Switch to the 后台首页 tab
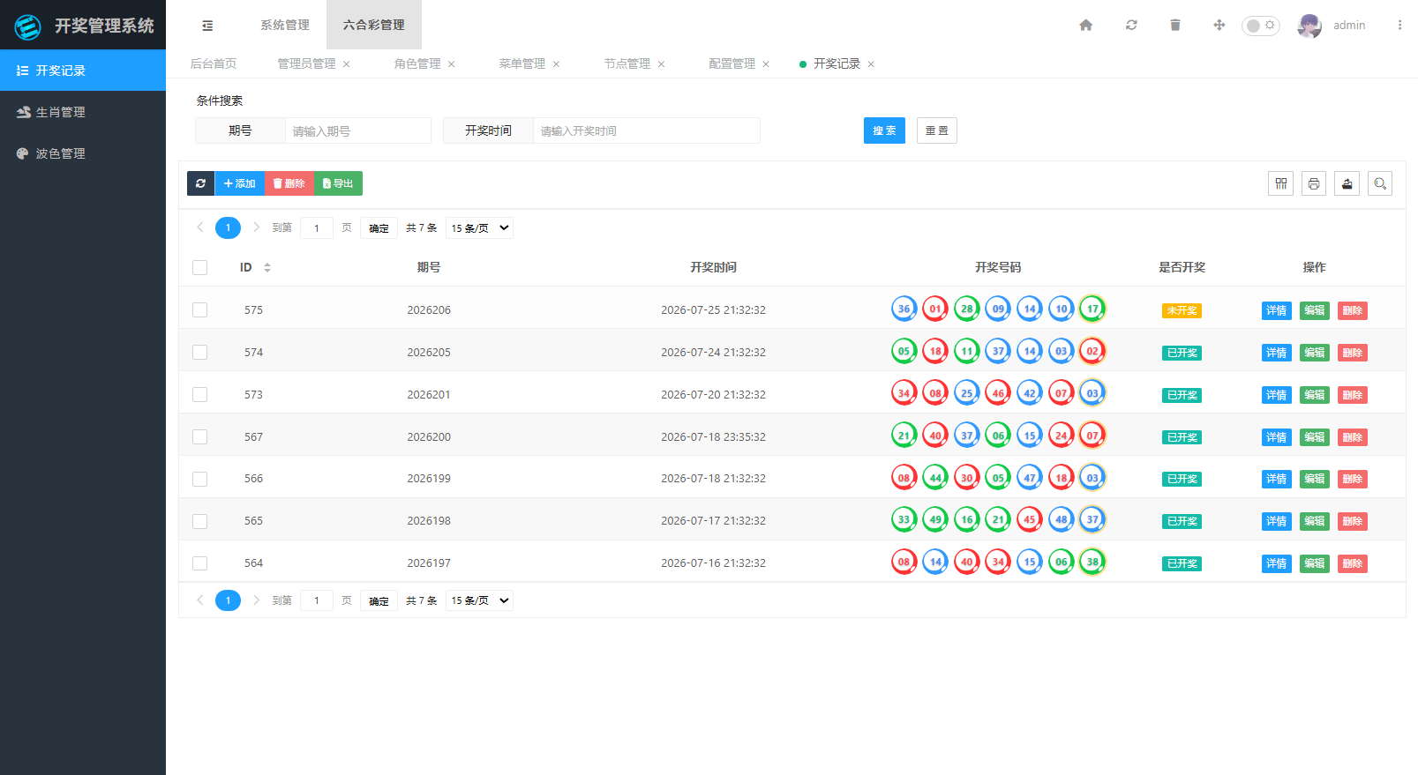Screen dimensions: 1418x775 click(x=214, y=63)
